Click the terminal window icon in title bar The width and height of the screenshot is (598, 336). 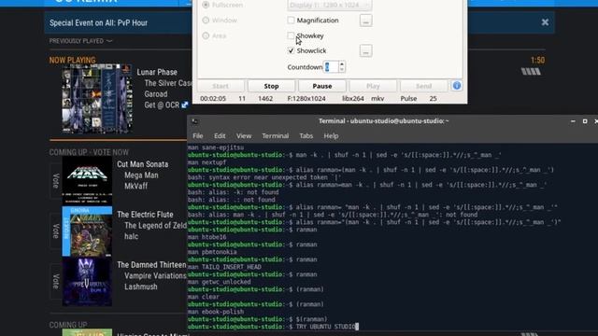point(195,121)
